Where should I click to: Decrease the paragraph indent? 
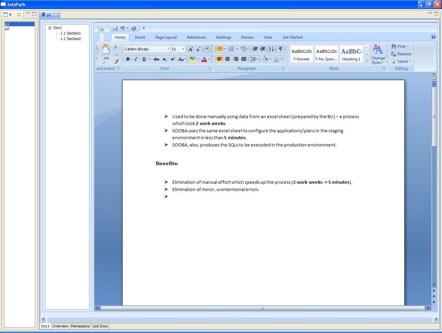pos(255,49)
